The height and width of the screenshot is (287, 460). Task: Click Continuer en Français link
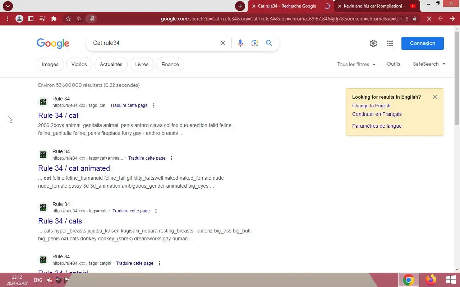click(377, 114)
